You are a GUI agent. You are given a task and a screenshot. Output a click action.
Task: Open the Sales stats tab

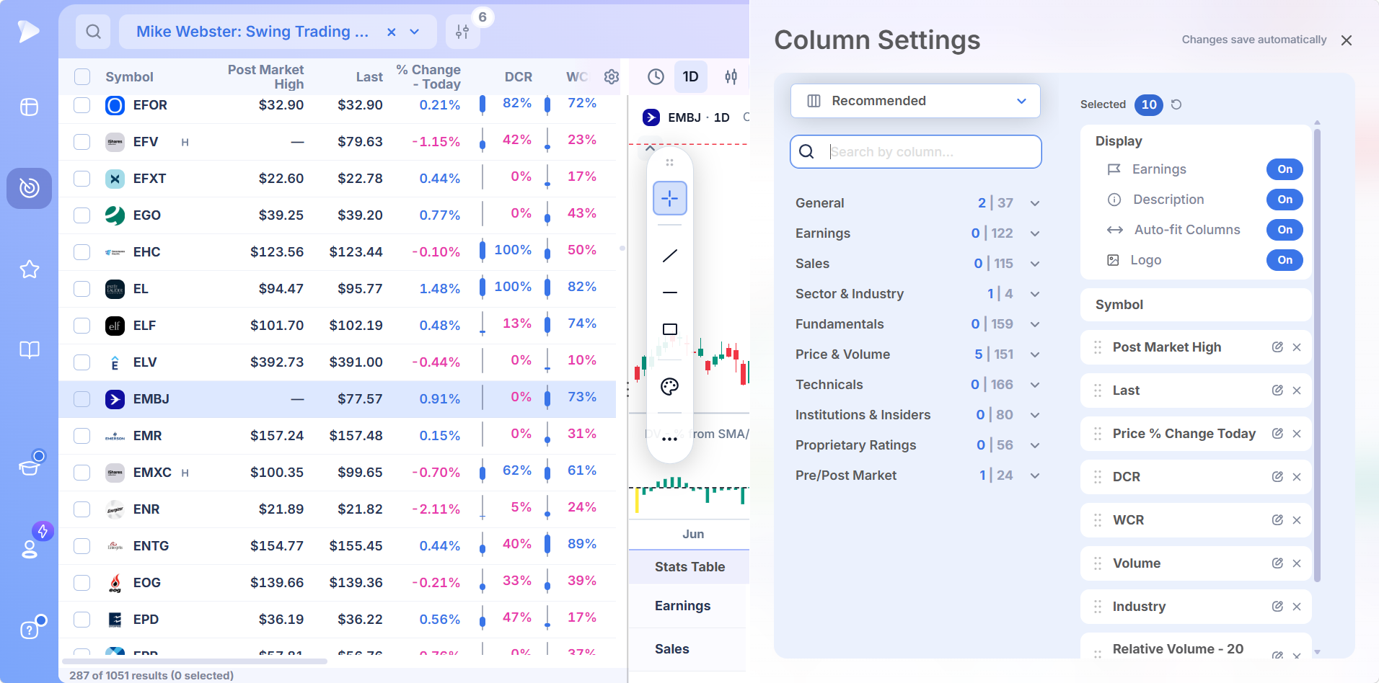(671, 649)
